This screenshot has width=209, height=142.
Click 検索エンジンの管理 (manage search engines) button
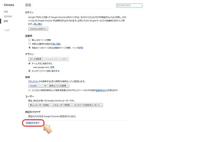[x=59, y=86]
